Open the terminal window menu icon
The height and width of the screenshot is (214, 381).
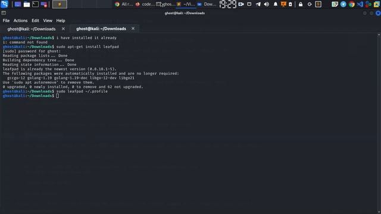coord(4,13)
